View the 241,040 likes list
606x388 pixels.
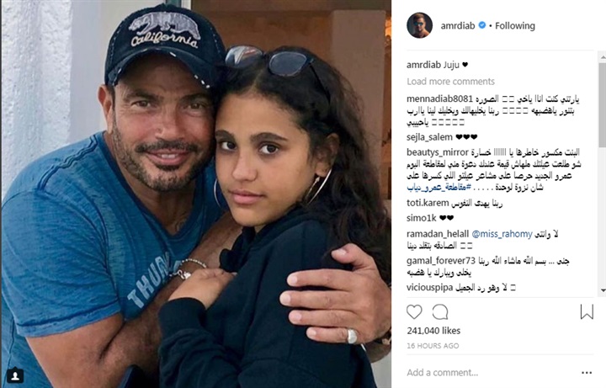pos(433,331)
